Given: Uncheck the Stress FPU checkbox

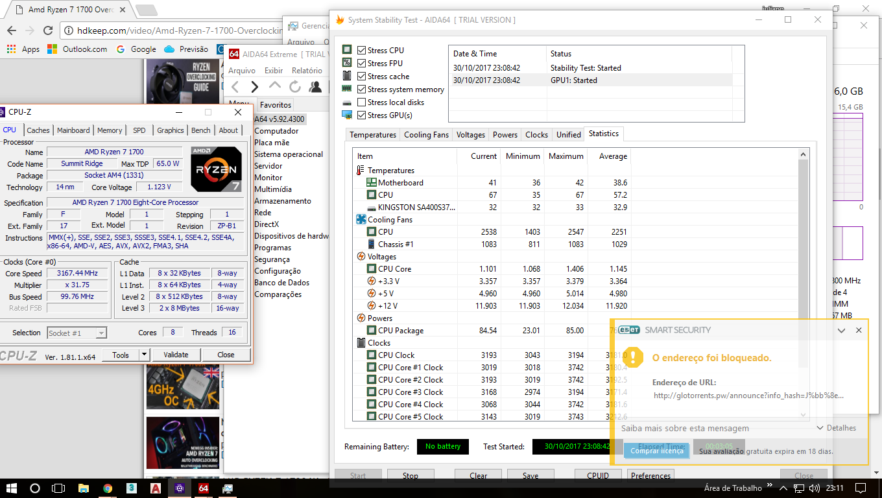Looking at the screenshot, I should click(362, 63).
